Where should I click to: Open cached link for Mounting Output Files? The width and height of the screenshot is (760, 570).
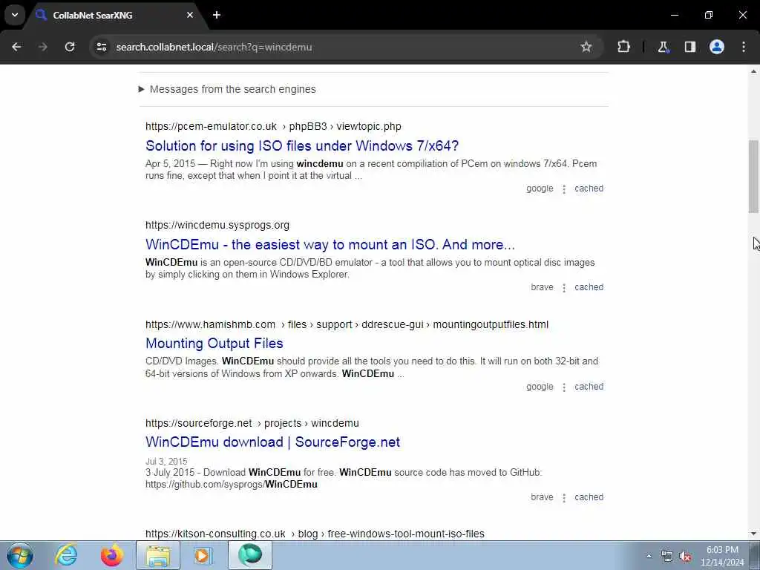click(x=589, y=386)
